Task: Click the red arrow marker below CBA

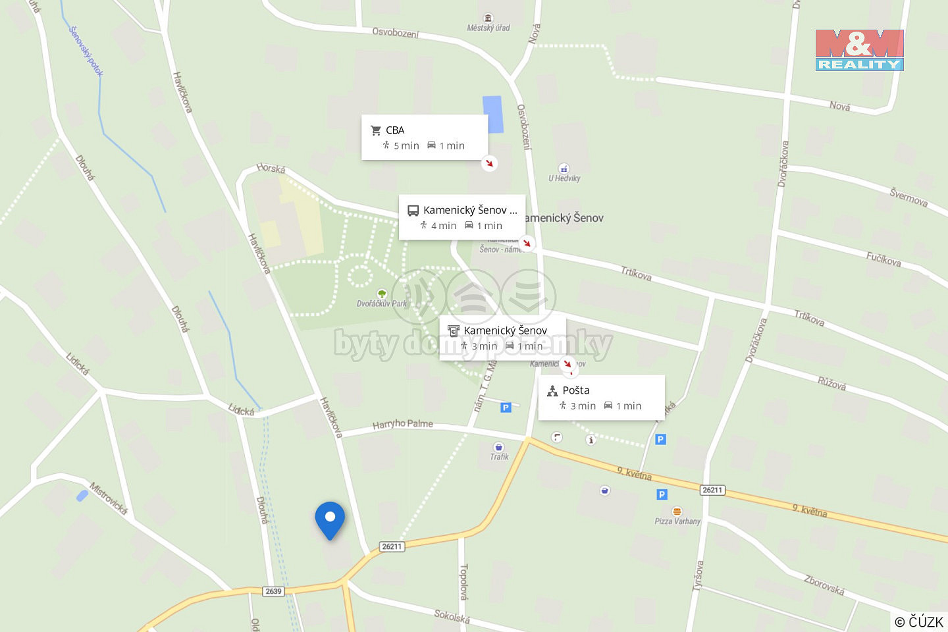Action: point(489,163)
